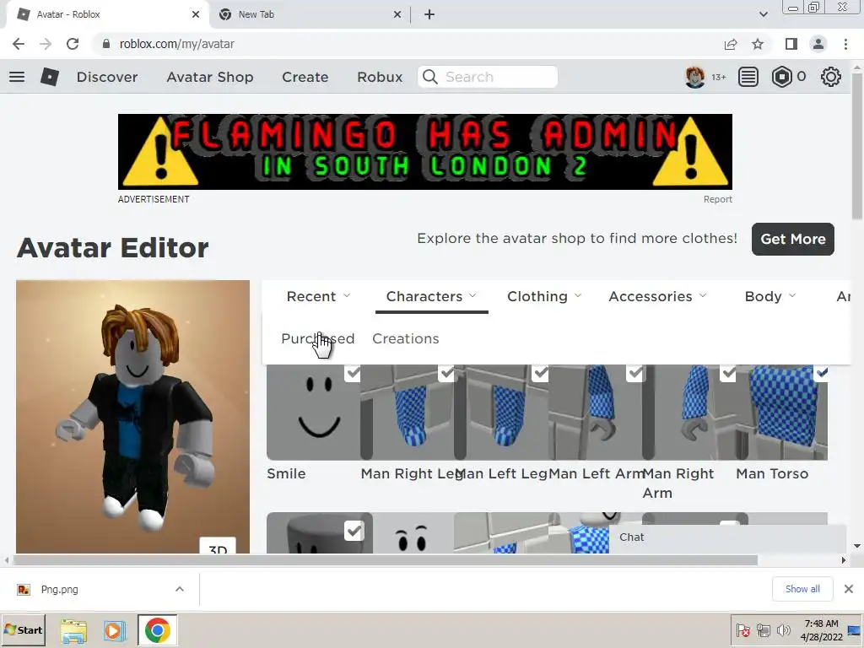Click the Robux balance hexagon icon
This screenshot has width=864, height=648.
[781, 77]
